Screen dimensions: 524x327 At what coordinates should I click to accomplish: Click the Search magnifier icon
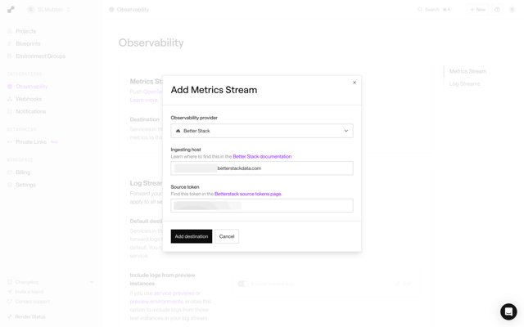tap(420, 10)
